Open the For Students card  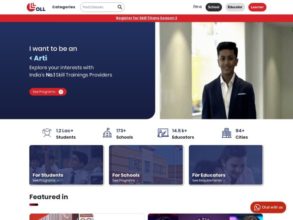point(66,165)
